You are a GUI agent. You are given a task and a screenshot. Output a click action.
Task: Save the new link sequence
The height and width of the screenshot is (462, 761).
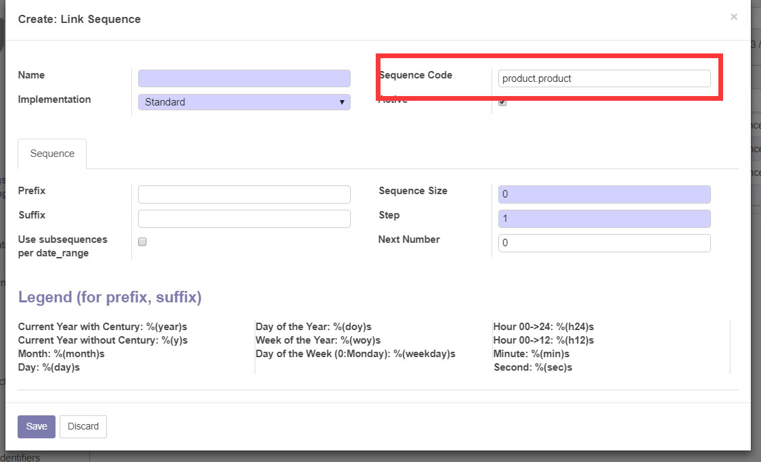(x=37, y=426)
